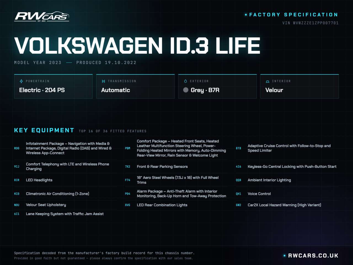Viewport: 353px width, 265px height.
Task: Click Top 16 of 36 Fitted Features
Action: pos(113,131)
